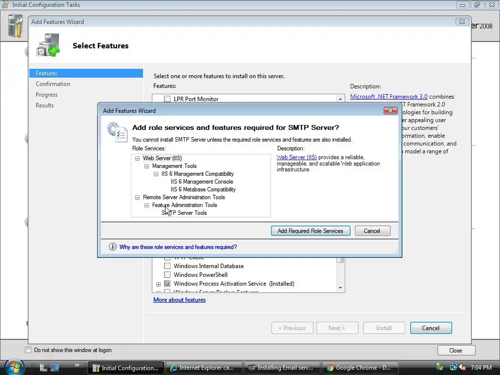Click the Previous wizard button
Image resolution: width=500 pixels, height=375 pixels.
(292, 328)
